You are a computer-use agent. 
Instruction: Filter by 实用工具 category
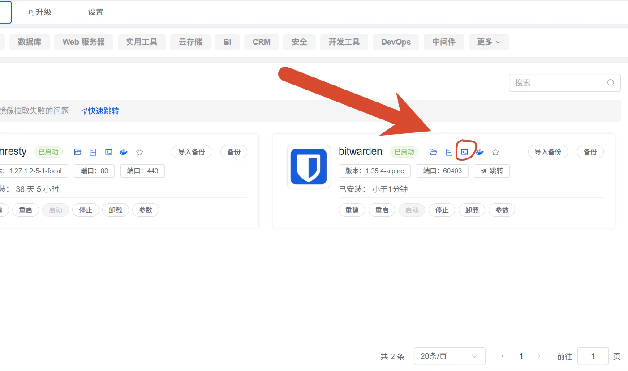click(x=142, y=42)
